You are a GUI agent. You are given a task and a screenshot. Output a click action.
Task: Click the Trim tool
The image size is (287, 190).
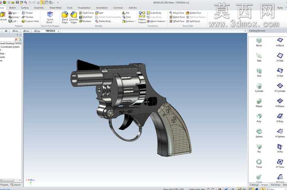tap(126, 17)
